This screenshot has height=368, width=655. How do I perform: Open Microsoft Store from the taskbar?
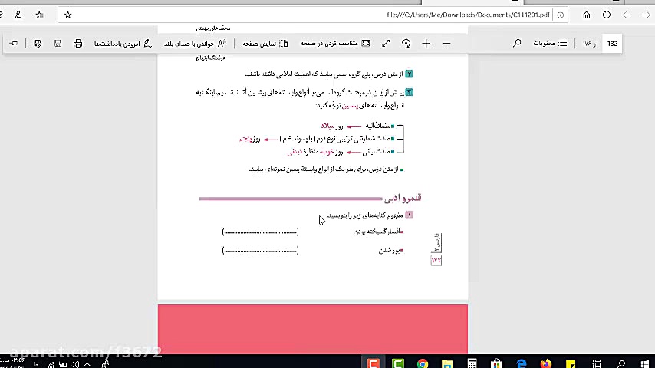point(497,363)
